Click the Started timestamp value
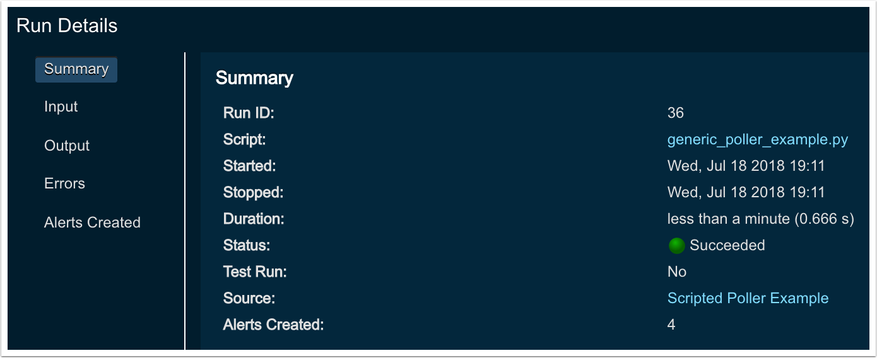Image resolution: width=877 pixels, height=358 pixels. [746, 166]
